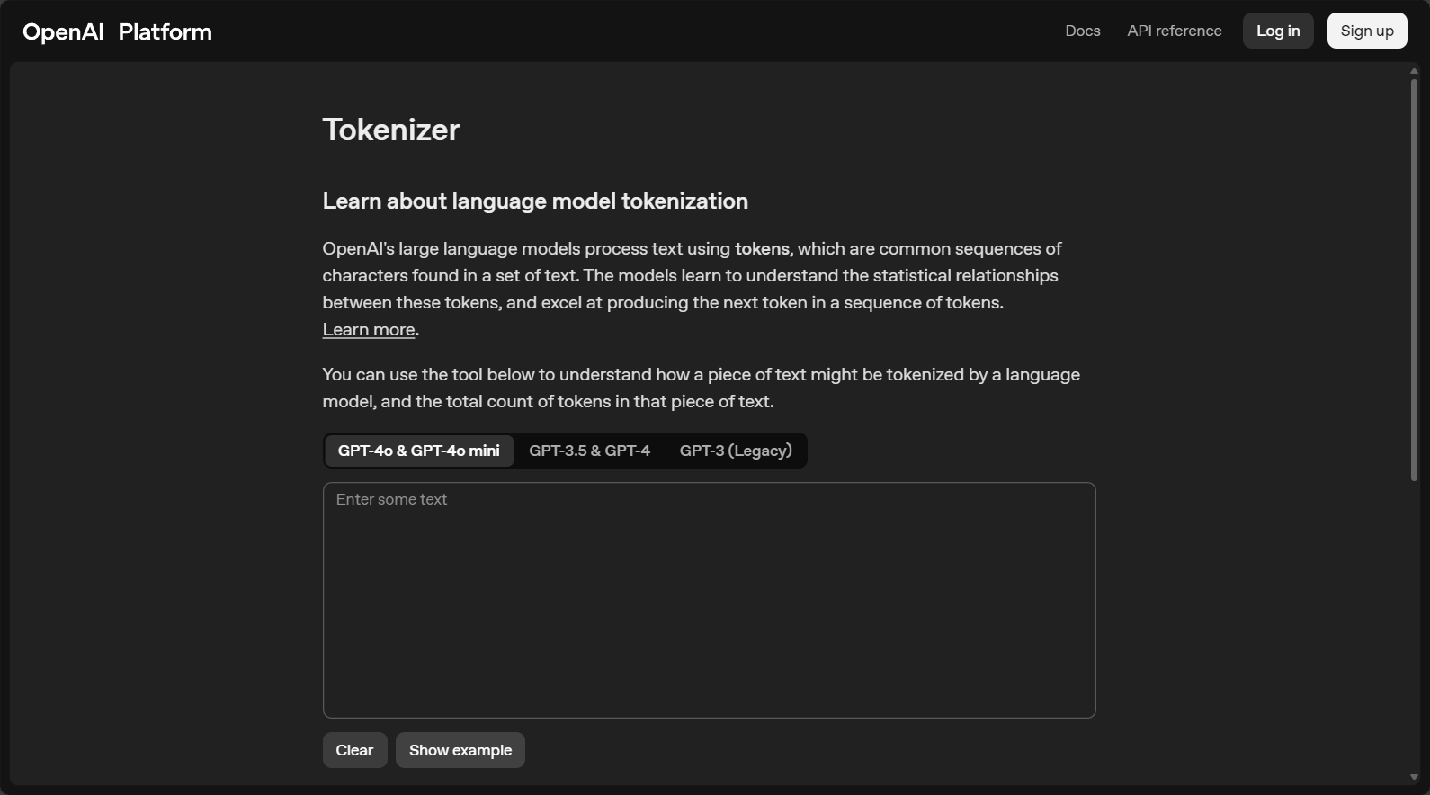The height and width of the screenshot is (795, 1430).
Task: Click the scrollbar down arrow
Action: [1414, 778]
